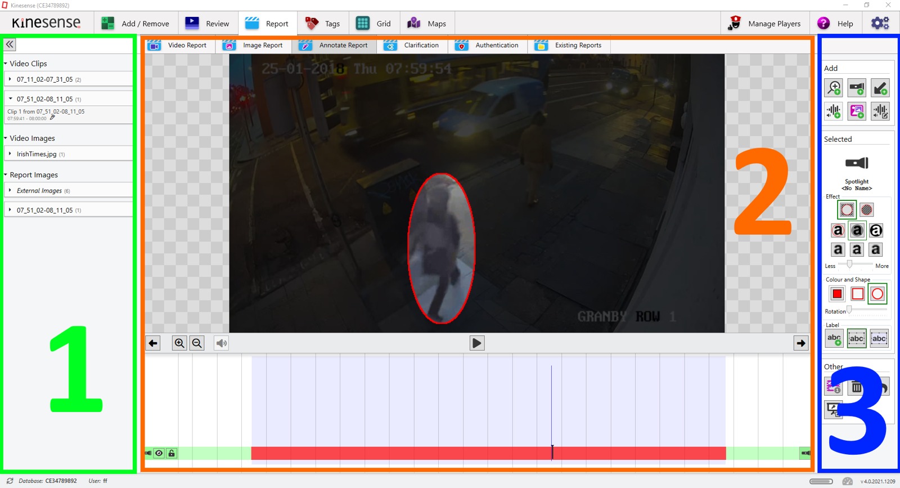Image resolution: width=900 pixels, height=488 pixels.
Task: Delete the selected annotation with trash icon
Action: [x=856, y=387]
